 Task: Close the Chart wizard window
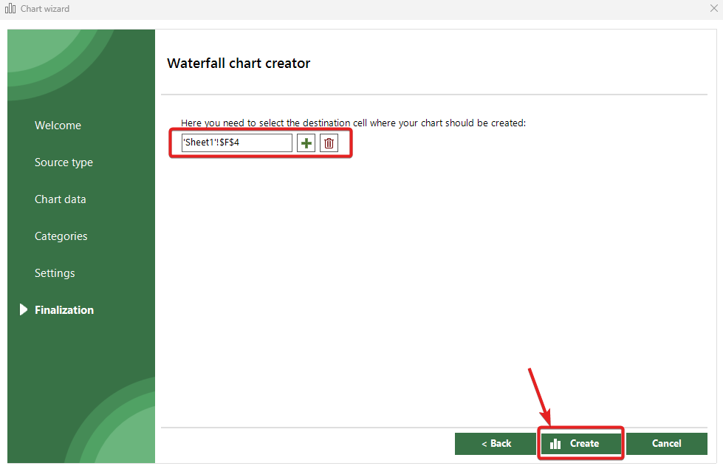[713, 8]
